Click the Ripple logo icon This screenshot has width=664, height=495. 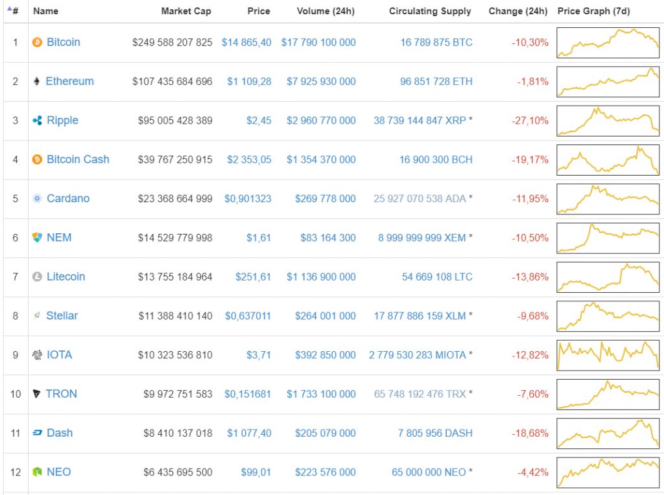tap(37, 121)
